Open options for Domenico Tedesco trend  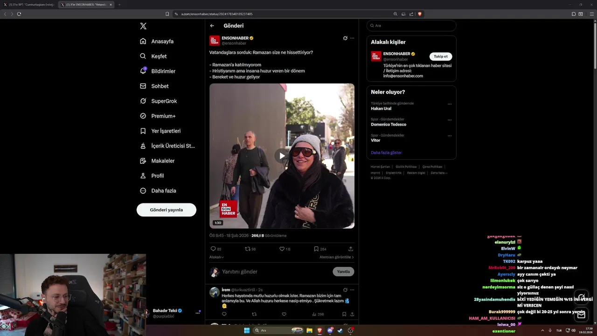coord(450,120)
